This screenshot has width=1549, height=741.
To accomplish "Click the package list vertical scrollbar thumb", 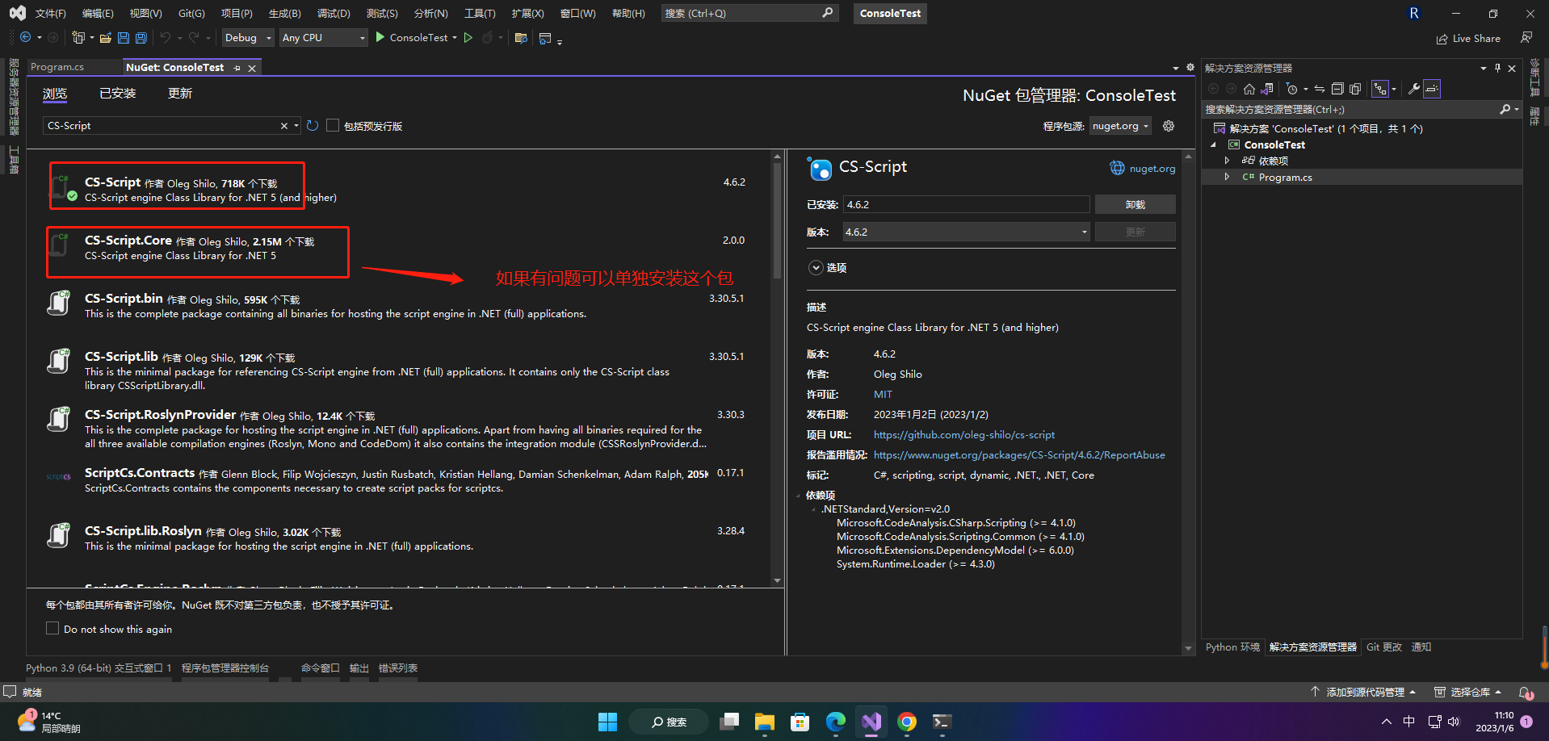I will click(777, 220).
